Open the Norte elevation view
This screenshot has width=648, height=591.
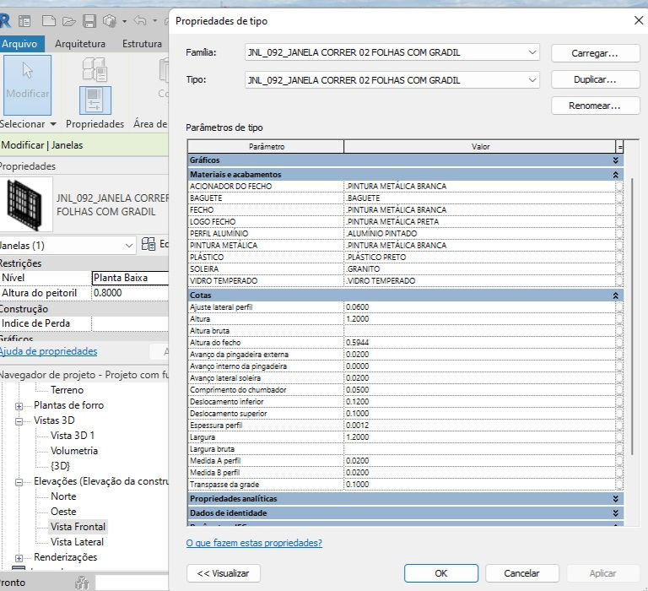tap(63, 496)
